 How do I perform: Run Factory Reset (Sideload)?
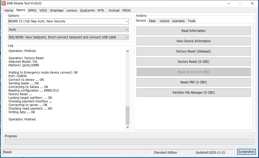pyautogui.click(x=194, y=51)
